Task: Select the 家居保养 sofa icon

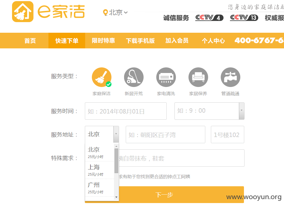Action: tap(198, 77)
